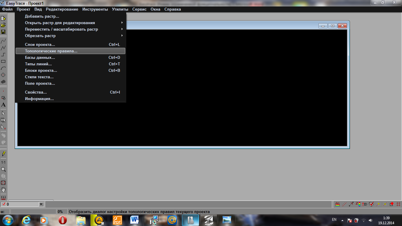Click the tag with red checkmark icon
The height and width of the screenshot is (226, 402).
[371, 204]
